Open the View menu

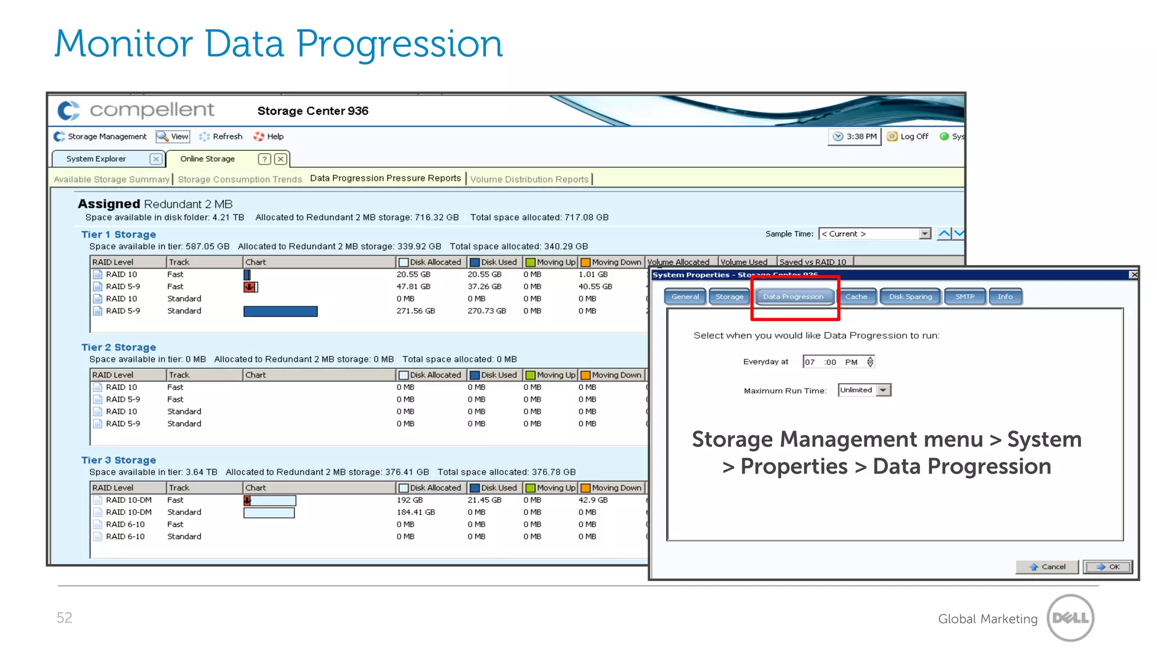[173, 137]
